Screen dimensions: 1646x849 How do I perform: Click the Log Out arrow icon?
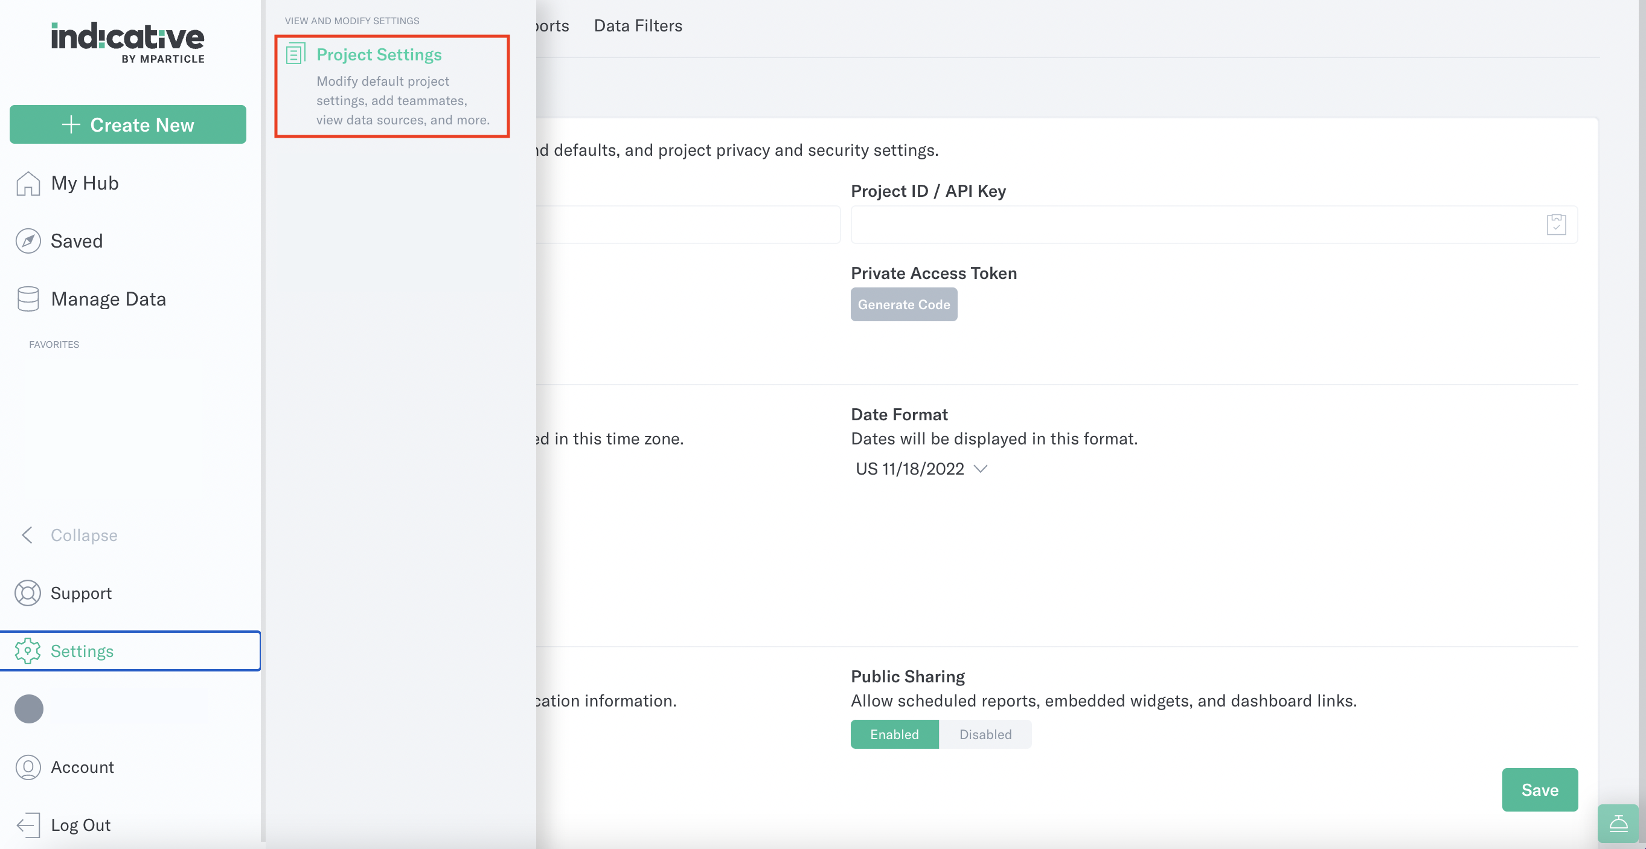(28, 825)
